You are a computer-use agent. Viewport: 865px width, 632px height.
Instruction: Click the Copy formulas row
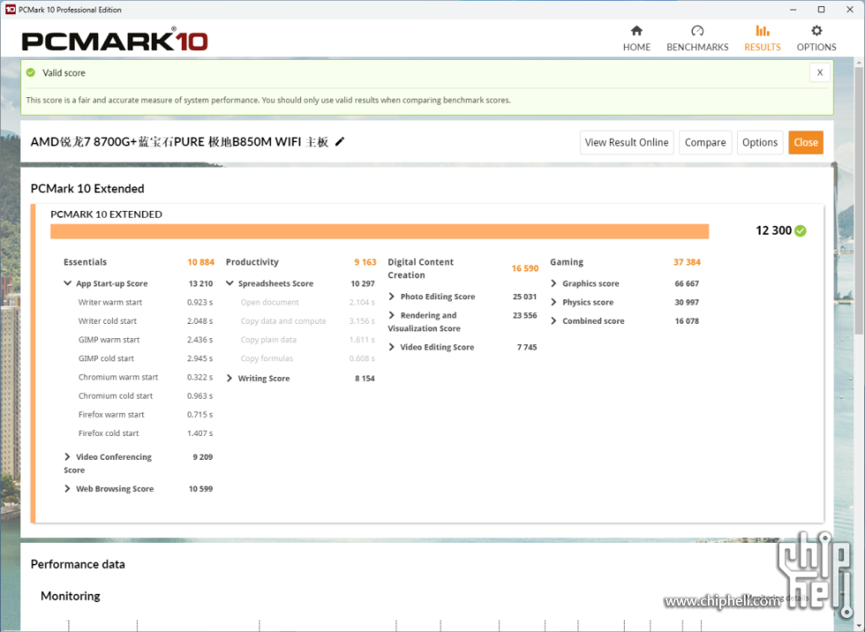pyautogui.click(x=308, y=358)
